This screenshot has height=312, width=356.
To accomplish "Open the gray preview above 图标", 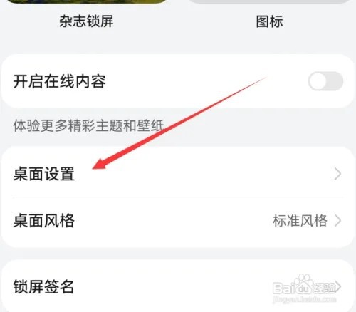I will 270,1.
